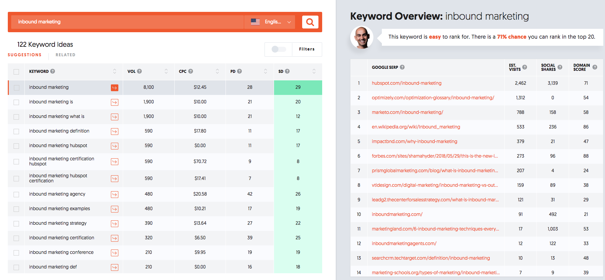
Task: Switch to the RELATED tab
Action: point(65,55)
